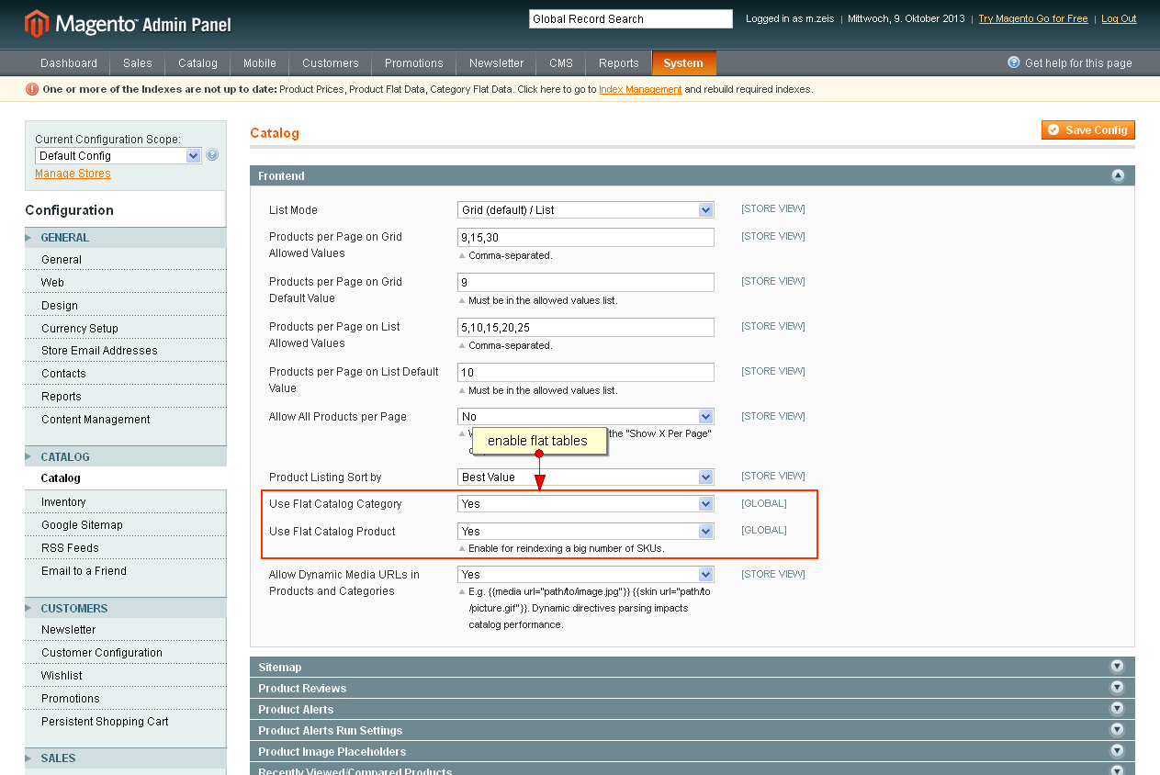Open the Mobile menu

pyautogui.click(x=260, y=63)
